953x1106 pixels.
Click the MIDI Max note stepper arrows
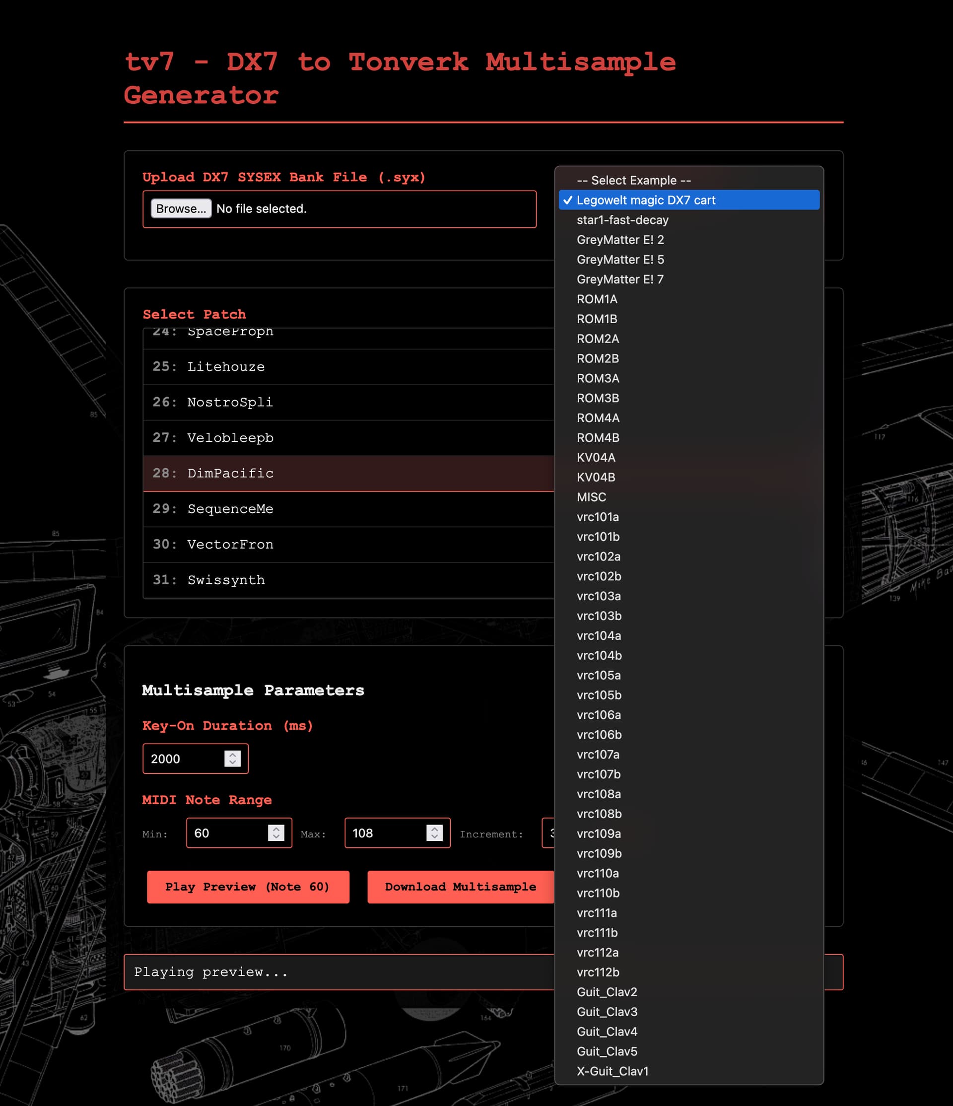tap(434, 832)
